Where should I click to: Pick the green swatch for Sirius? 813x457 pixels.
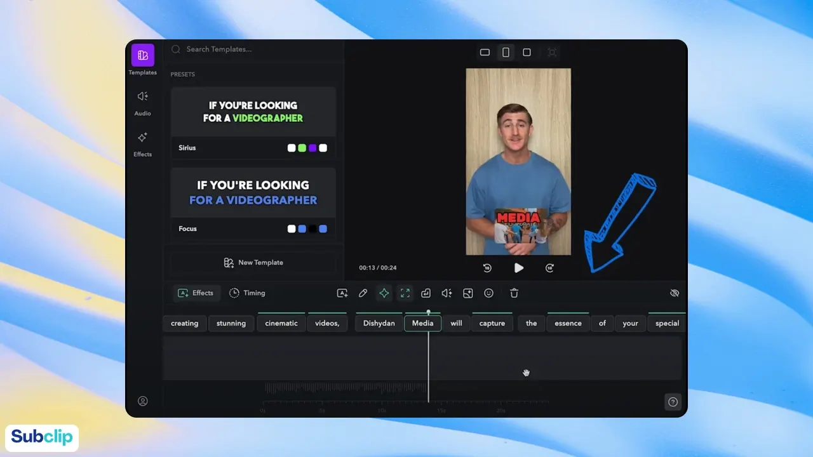(302, 148)
